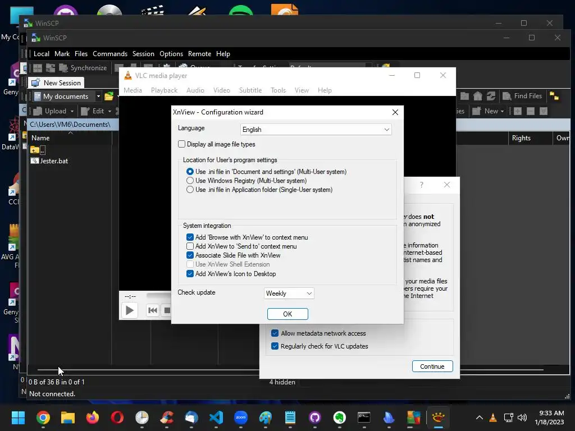The width and height of the screenshot is (575, 431).
Task: Click WinSCP compare directories icon
Action: [x=51, y=68]
